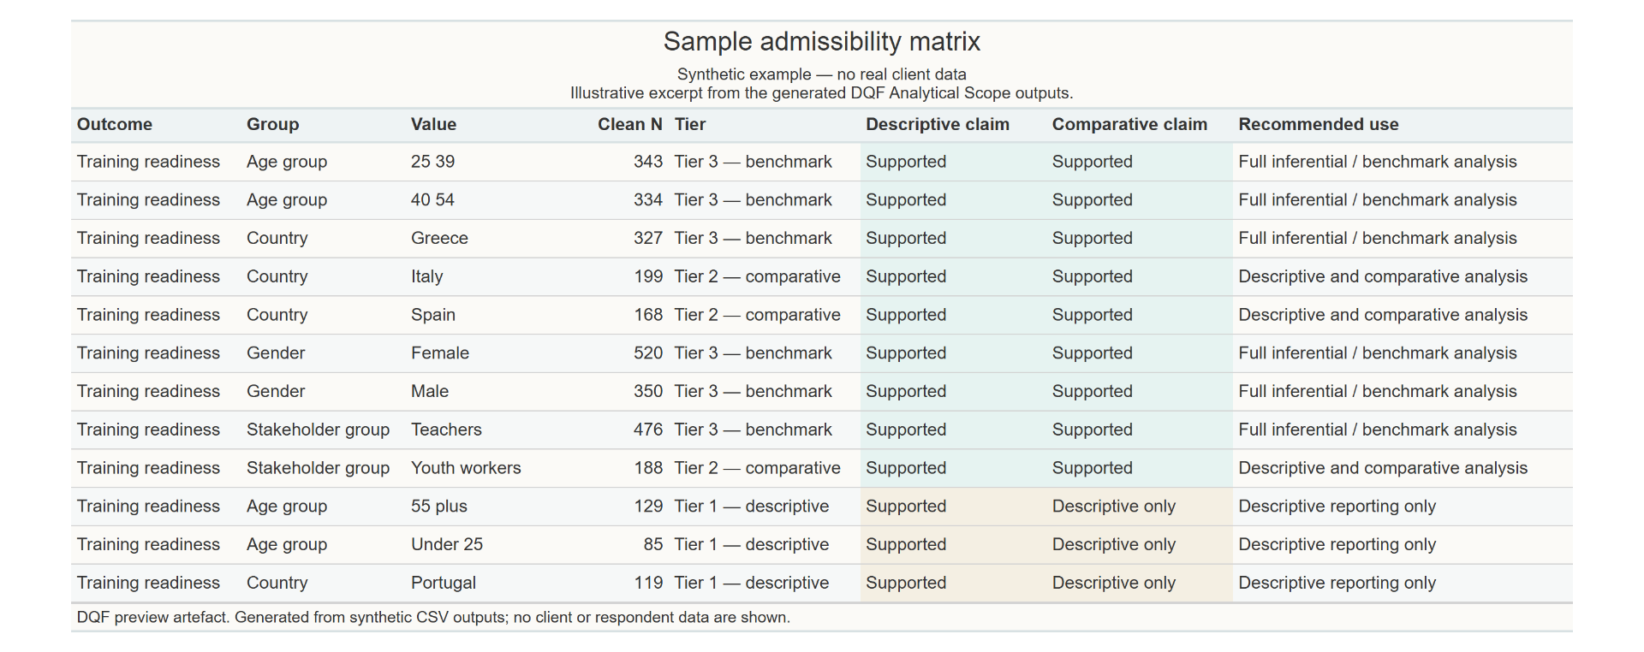The width and height of the screenshot is (1644, 652).
Task: Click 'Descriptive only' in the Under 25 row
Action: click(x=1114, y=544)
